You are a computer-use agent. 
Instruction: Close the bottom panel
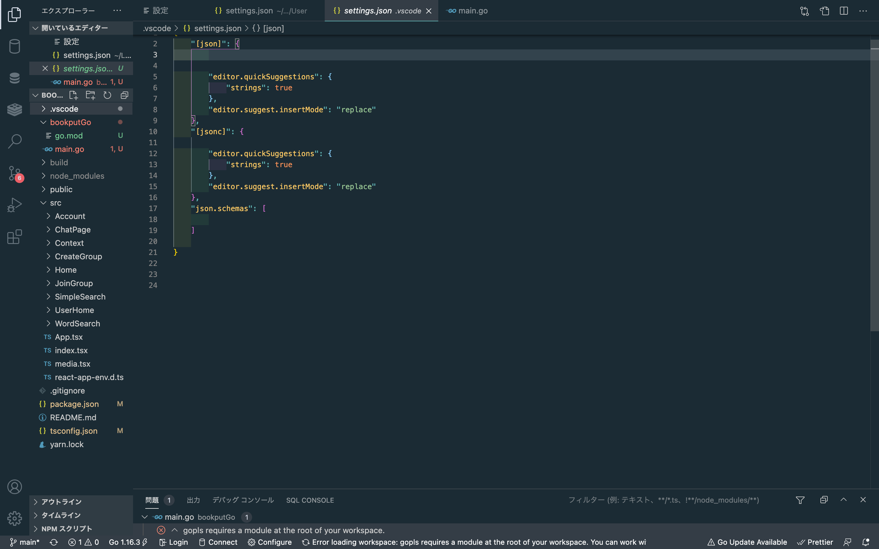[863, 500]
